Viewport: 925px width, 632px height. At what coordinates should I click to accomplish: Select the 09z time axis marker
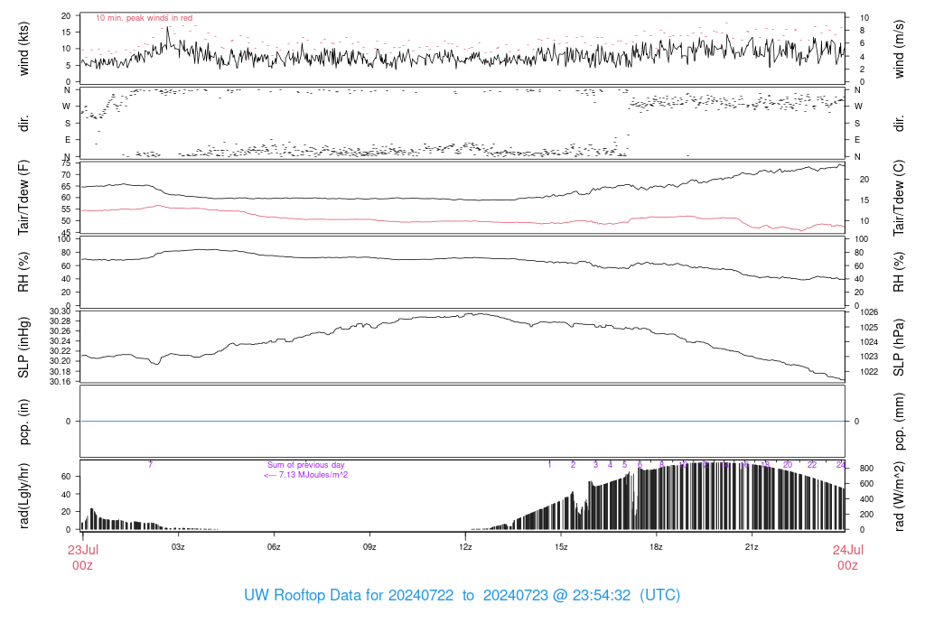(x=369, y=547)
